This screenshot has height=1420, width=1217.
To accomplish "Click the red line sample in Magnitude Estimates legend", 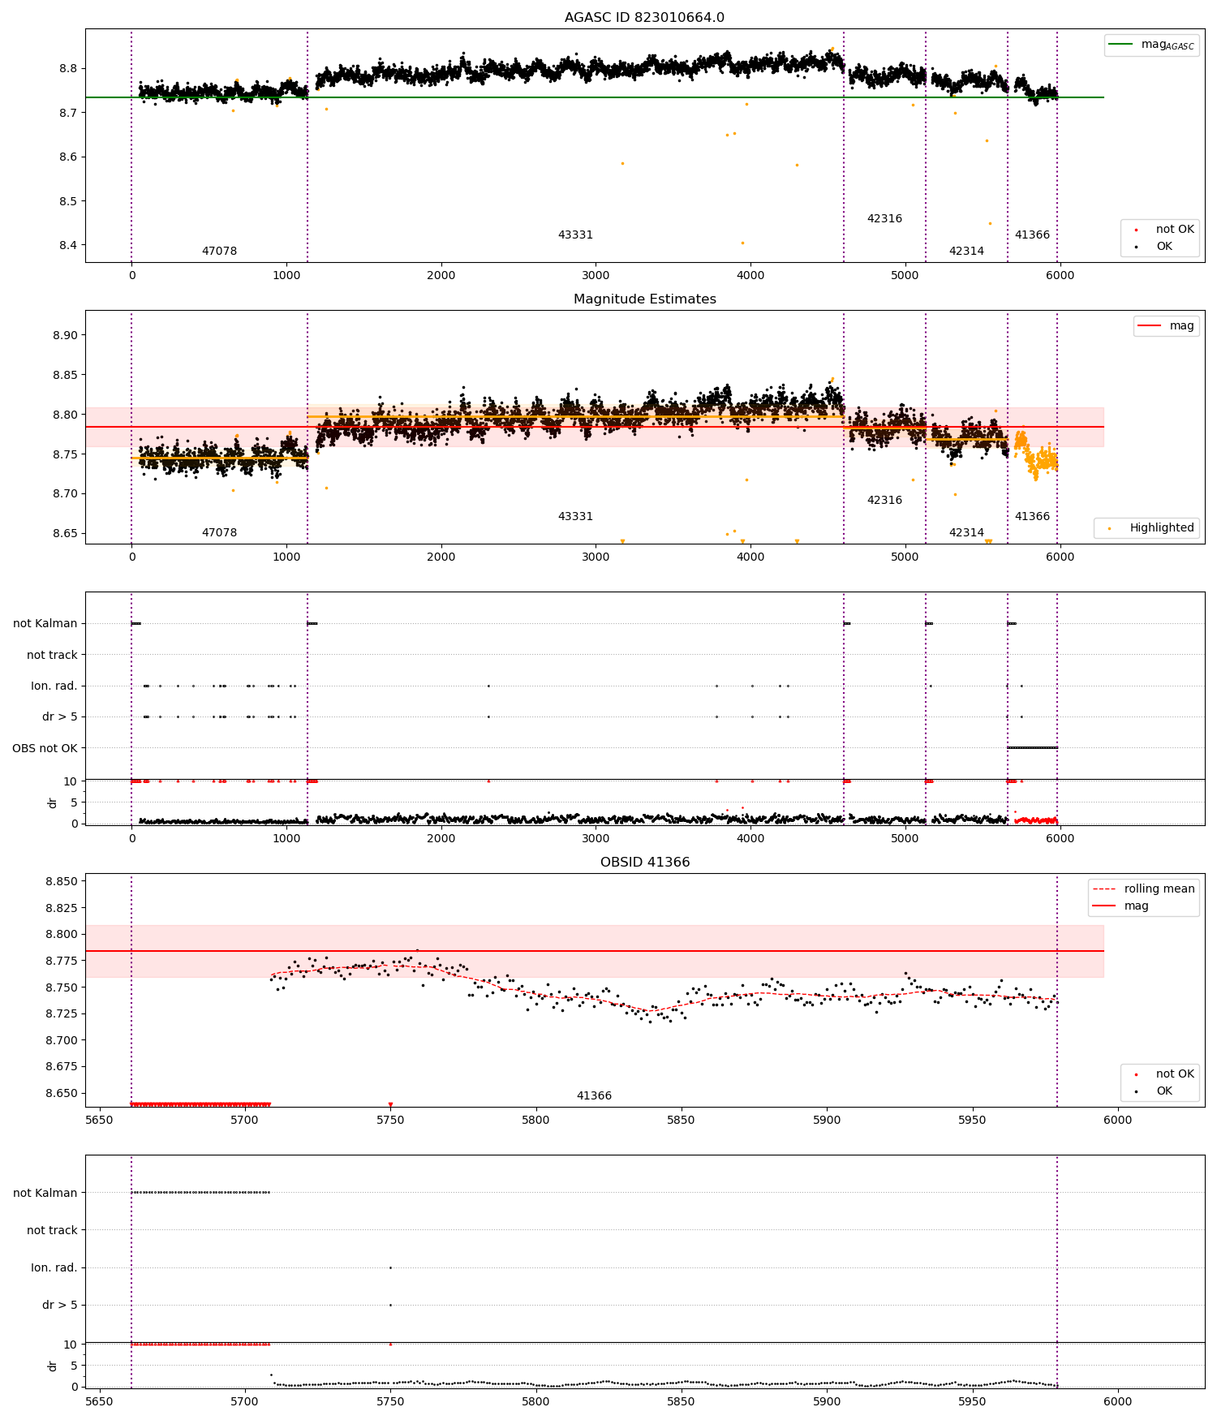I will click(1150, 325).
